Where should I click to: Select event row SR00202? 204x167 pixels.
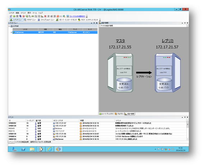(x=97, y=123)
